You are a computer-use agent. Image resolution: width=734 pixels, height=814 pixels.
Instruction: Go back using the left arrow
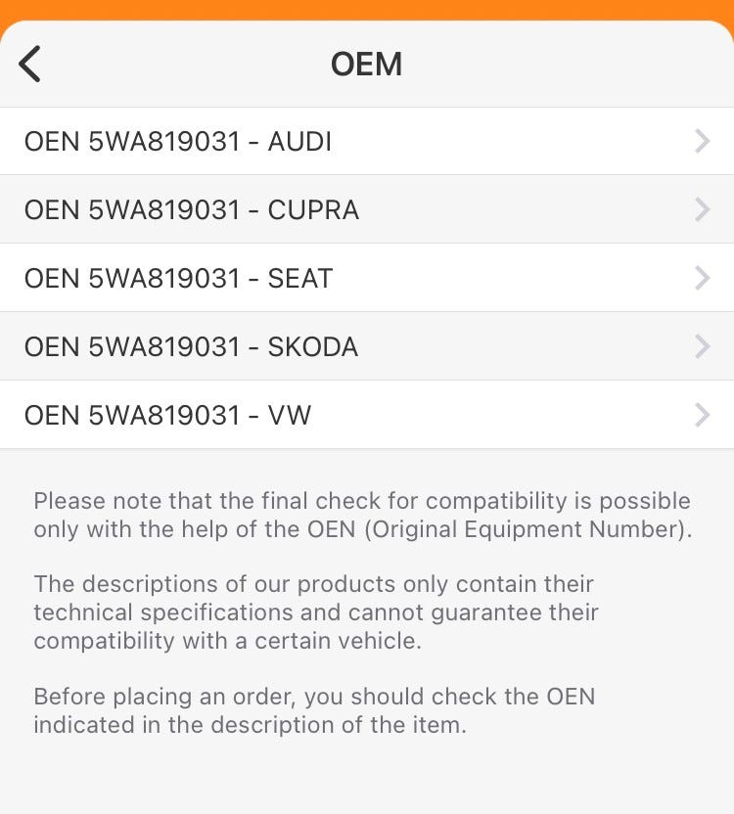pos(30,65)
